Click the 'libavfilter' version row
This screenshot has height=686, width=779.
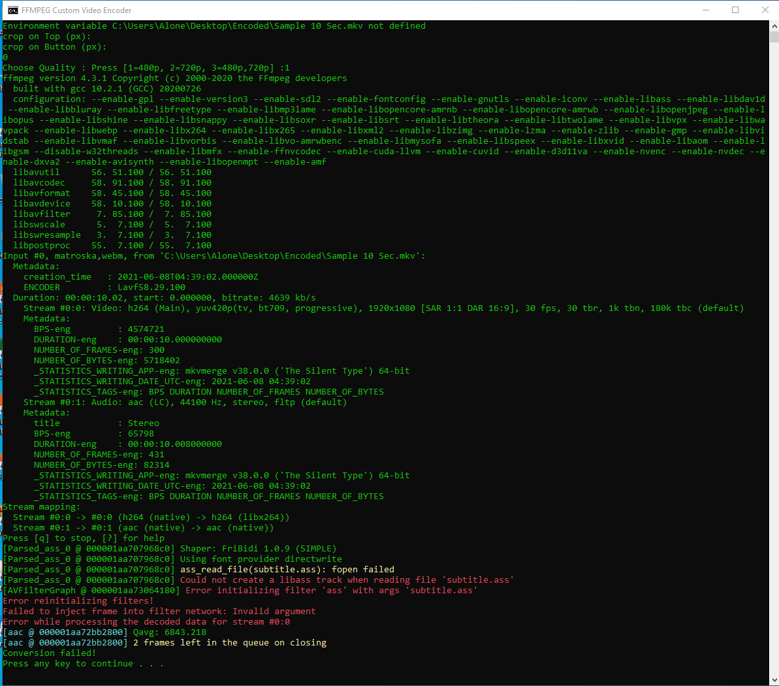click(x=112, y=214)
